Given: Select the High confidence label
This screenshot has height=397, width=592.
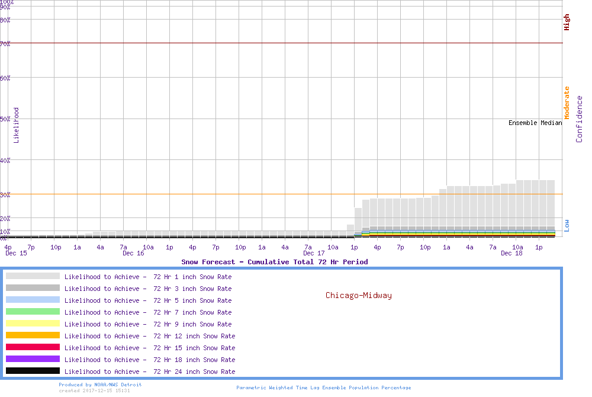Looking at the screenshot, I should [x=567, y=23].
